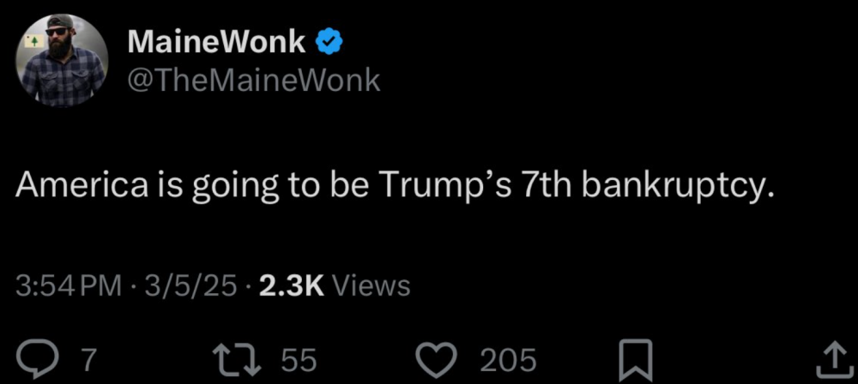Click the 3:54 PM timestamp

[x=69, y=285]
